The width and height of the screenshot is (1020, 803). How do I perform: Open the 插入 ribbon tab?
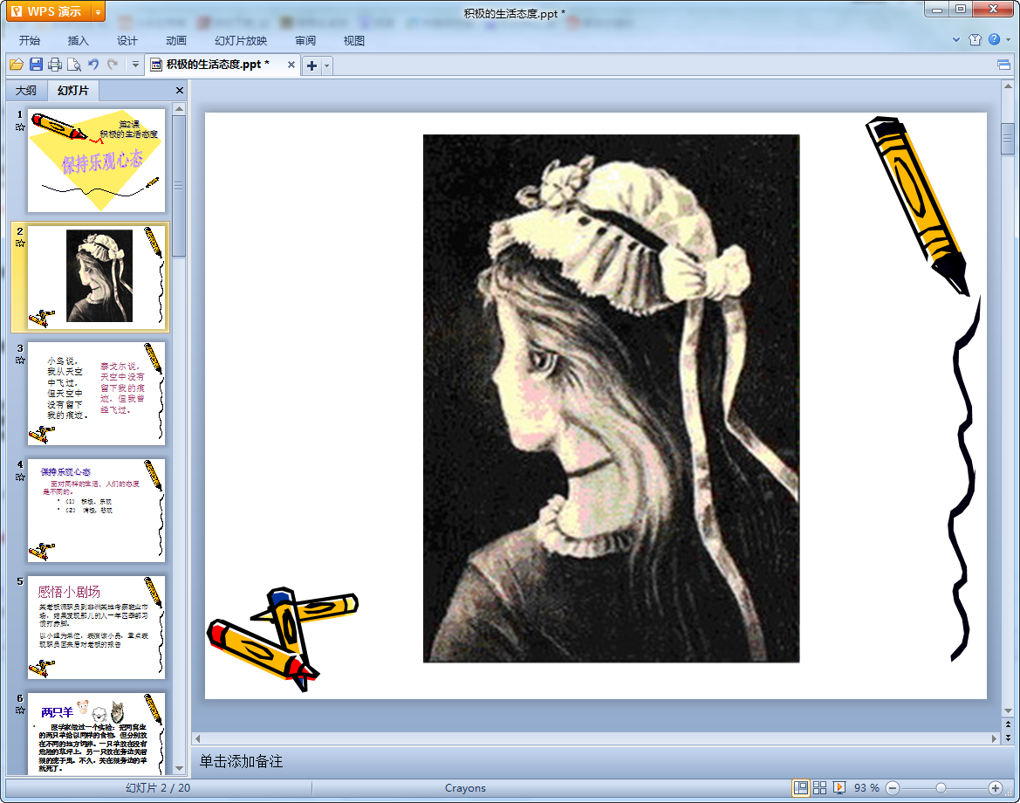(78, 40)
